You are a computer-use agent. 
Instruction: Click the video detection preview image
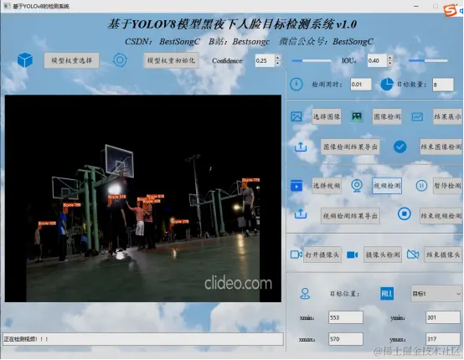coord(143,198)
